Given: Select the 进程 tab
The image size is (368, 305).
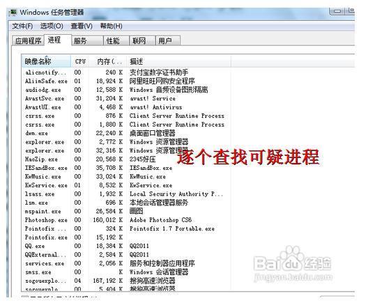Looking at the screenshot, I should (x=57, y=40).
